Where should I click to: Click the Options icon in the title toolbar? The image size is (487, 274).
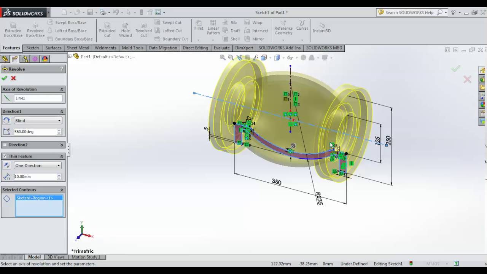pos(158,13)
